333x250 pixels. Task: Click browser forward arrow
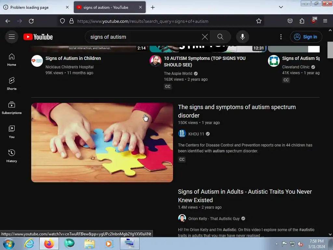tap(20, 21)
